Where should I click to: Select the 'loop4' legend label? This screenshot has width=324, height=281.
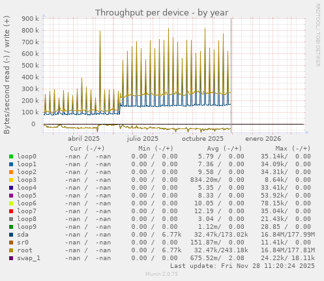27,188
